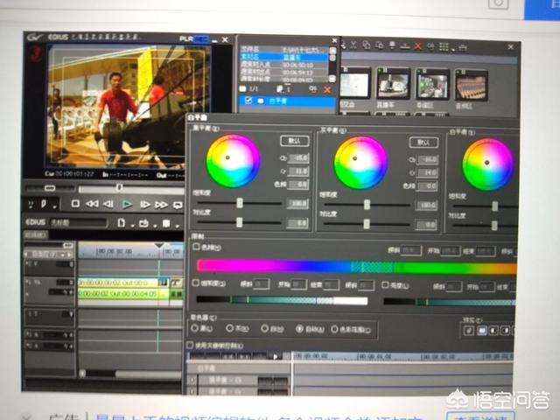This screenshot has width=560, height=420.
Task: Click the black balance color wheel
Action: pyautogui.click(x=233, y=161)
